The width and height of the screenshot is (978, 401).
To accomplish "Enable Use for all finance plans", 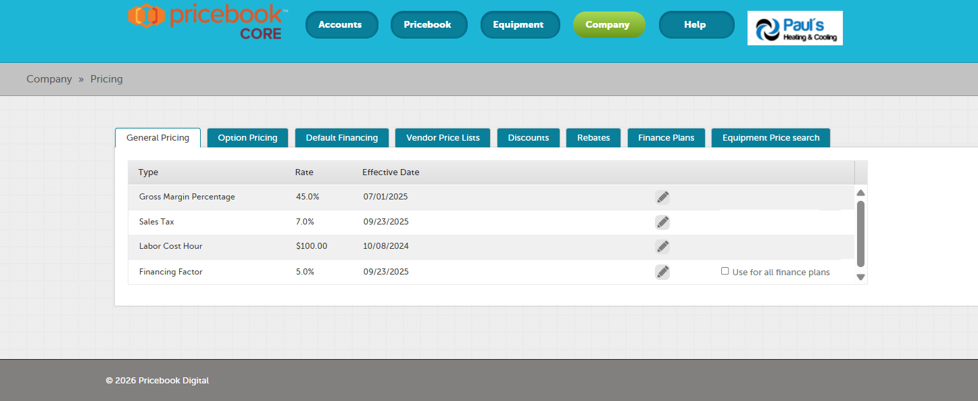I will click(725, 271).
